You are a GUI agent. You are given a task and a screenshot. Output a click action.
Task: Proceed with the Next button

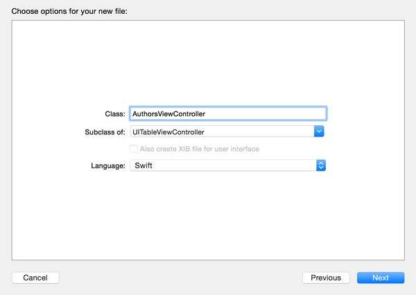click(381, 278)
